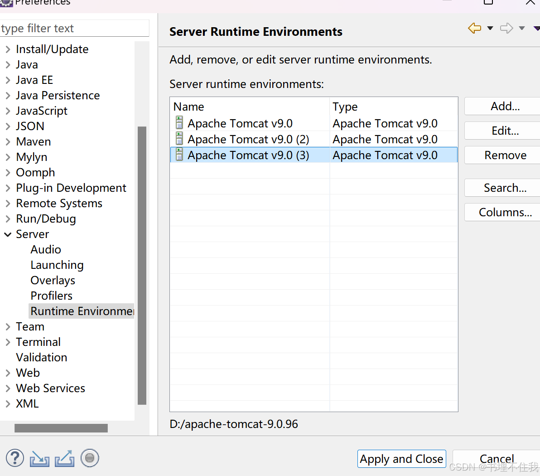Expand the JavaScript node
540x476 pixels.
(8, 111)
